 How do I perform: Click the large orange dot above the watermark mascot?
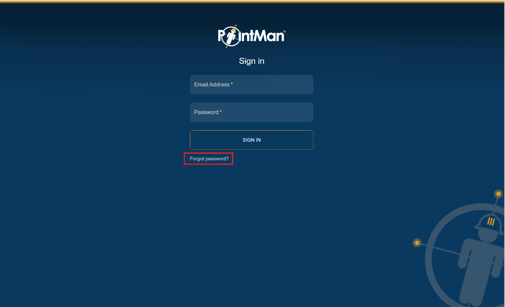[x=498, y=194]
